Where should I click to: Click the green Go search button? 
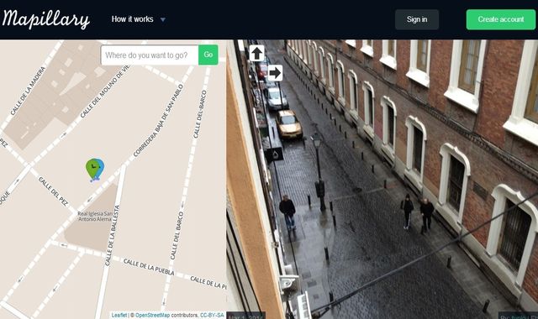[x=208, y=55]
